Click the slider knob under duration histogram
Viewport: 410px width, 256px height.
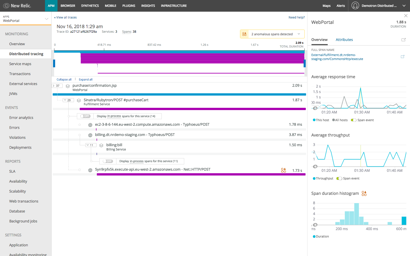tap(315, 225)
